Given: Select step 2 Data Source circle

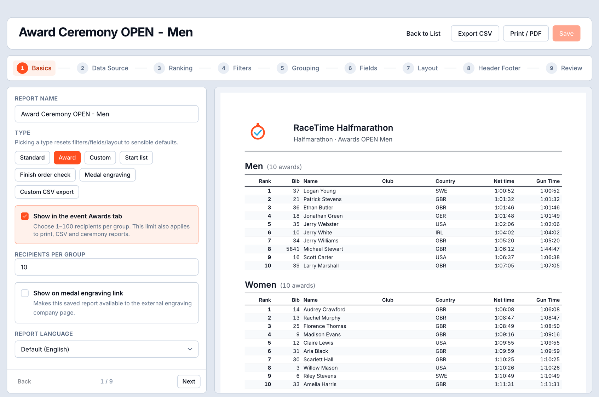Looking at the screenshot, I should 82,68.
